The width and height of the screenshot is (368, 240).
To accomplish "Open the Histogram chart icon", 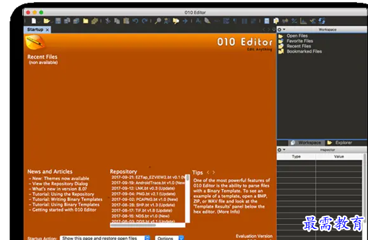I will [x=303, y=21].
